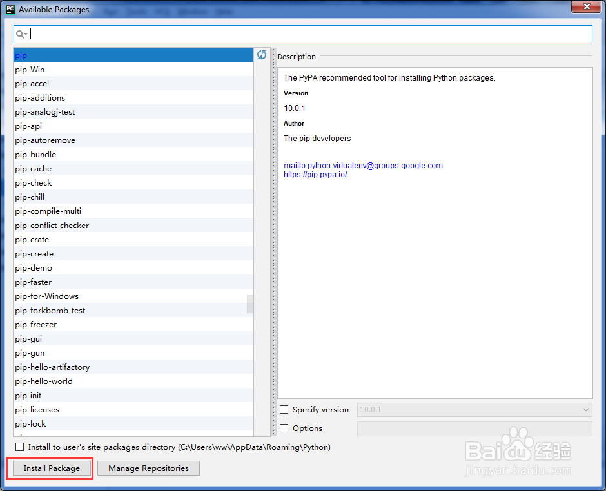This screenshot has height=491, width=606.
Task: Focus the package search field
Action: click(302, 34)
